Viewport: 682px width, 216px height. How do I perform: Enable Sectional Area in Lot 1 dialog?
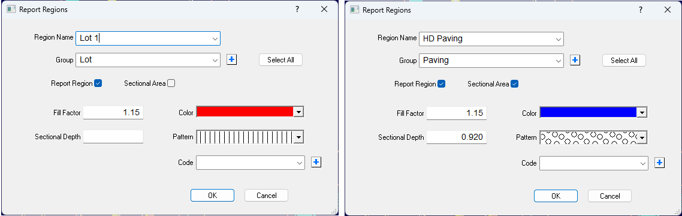pyautogui.click(x=171, y=83)
